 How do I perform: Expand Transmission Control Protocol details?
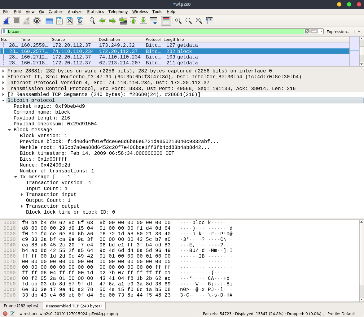tap(3, 89)
